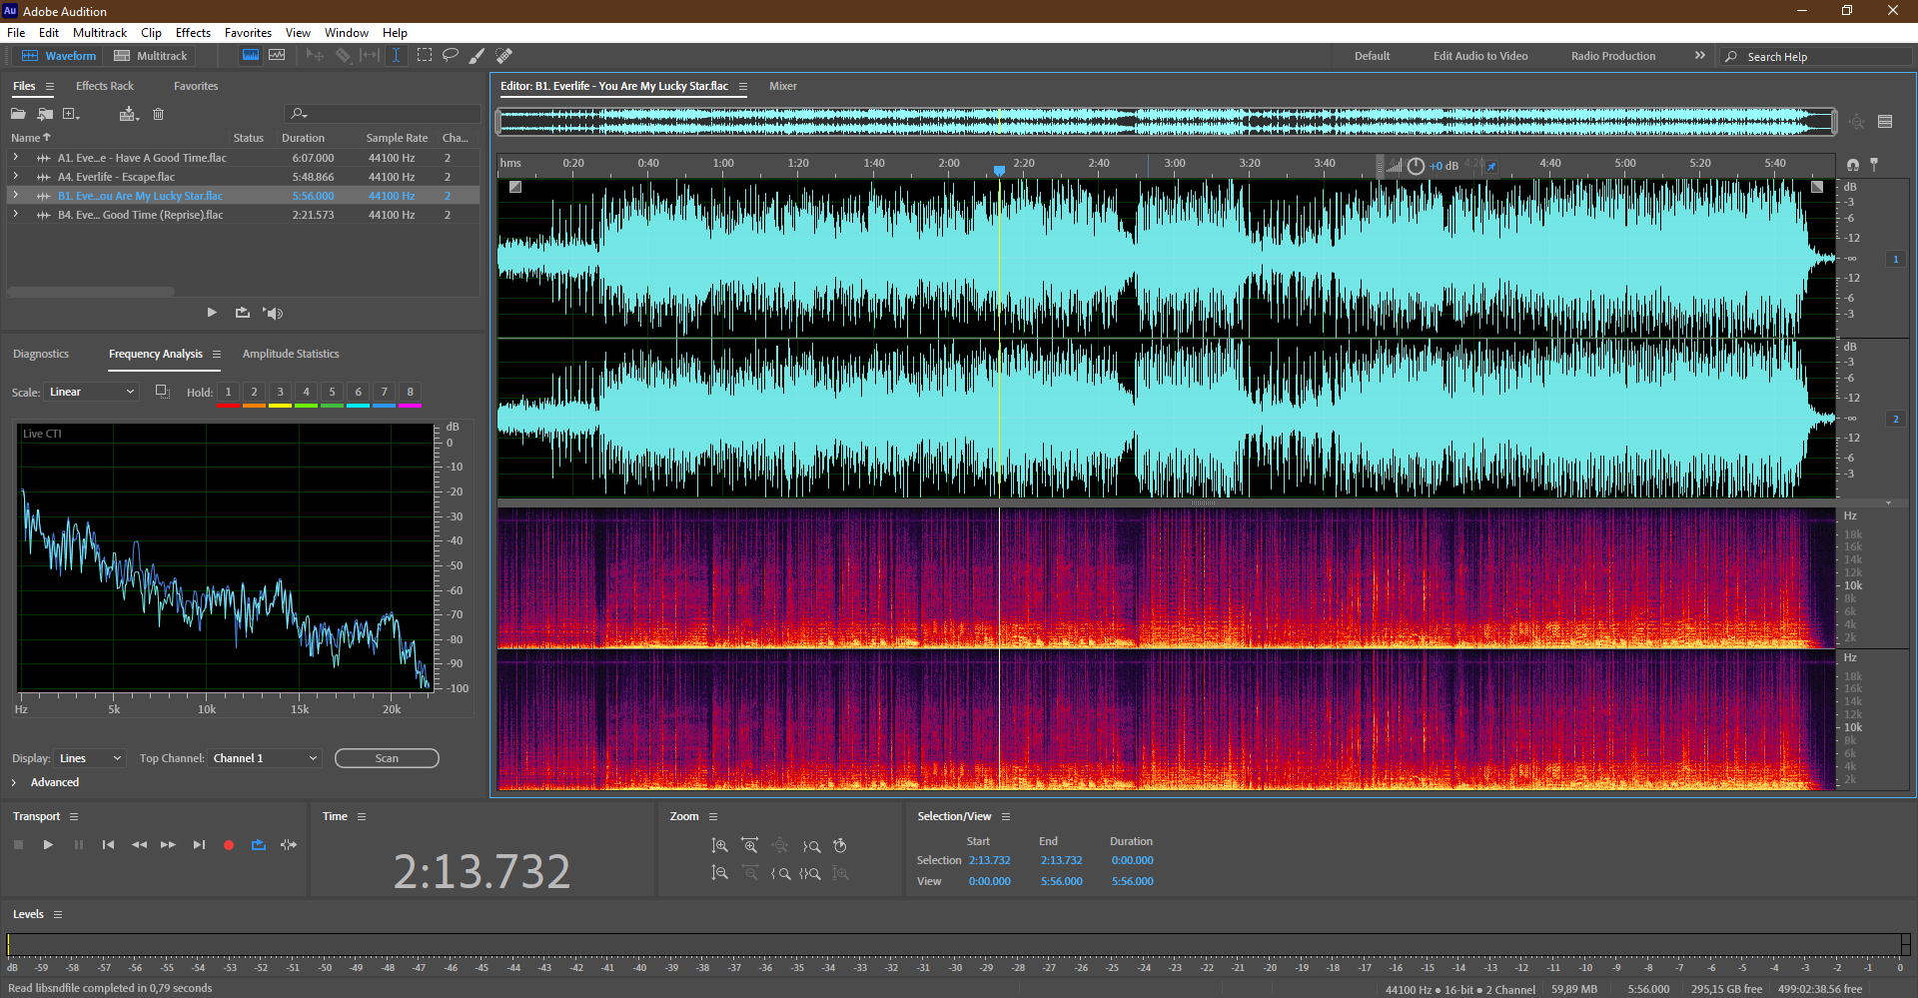Image resolution: width=1918 pixels, height=998 pixels.
Task: Zoom in amplitude in Zoom panel
Action: pos(719,846)
